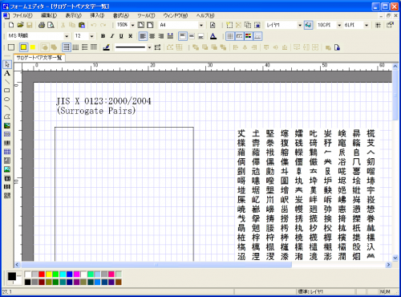Click the open folder icon
This screenshot has height=297, width=401.
pos(20,25)
